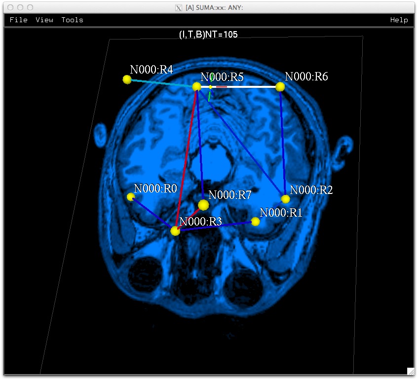Select the yellow node labeled N000:R5
This screenshot has height=380, width=418.
tap(196, 86)
